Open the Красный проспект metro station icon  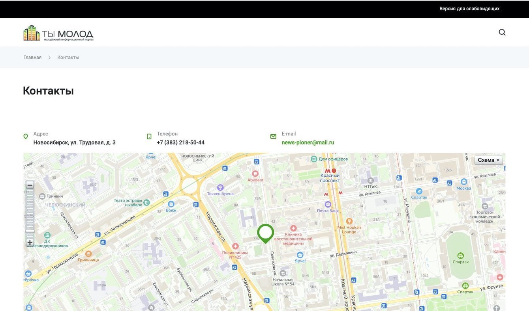[x=327, y=171]
